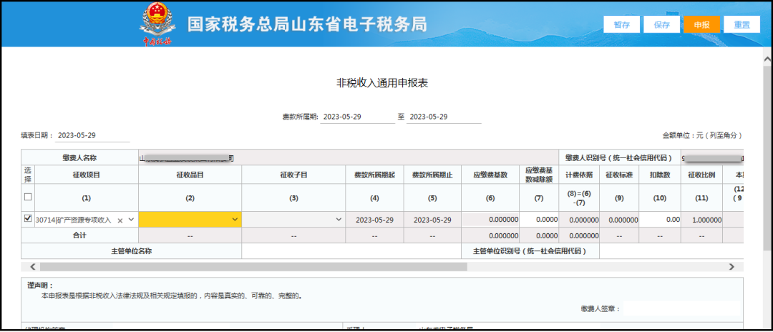Image resolution: width=773 pixels, height=332 pixels.
Task: Click the tax bureau emblem logo
Action: (x=157, y=24)
